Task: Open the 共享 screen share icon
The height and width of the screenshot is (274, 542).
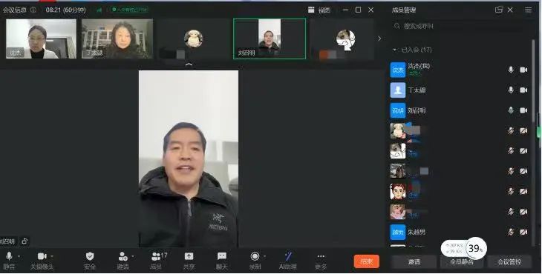Action: [x=189, y=256]
